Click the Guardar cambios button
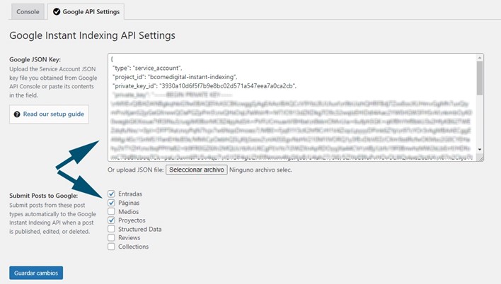Viewport: 501px width, 284px height. tap(36, 273)
